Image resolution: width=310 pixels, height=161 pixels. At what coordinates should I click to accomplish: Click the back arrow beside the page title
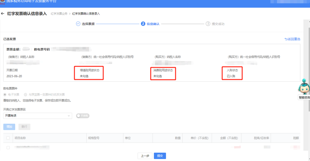pyautogui.click(x=3, y=14)
